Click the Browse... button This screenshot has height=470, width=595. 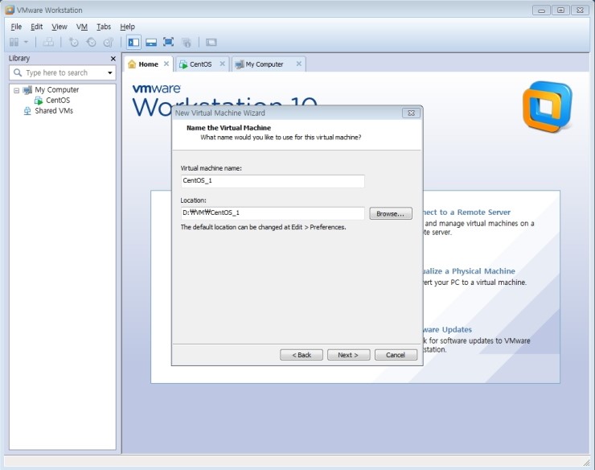coord(391,213)
